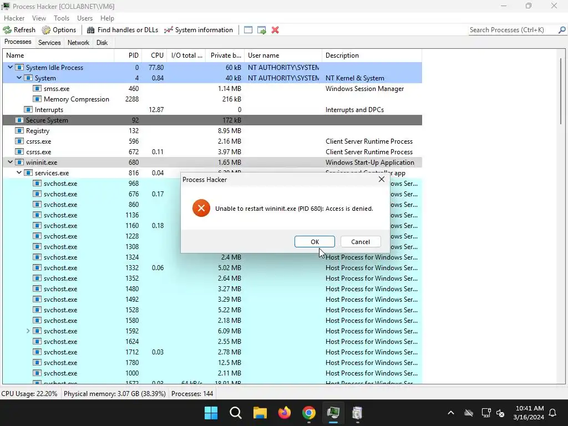Switch to the Services tab
Viewport: 568px width, 426px height.
coord(49,43)
